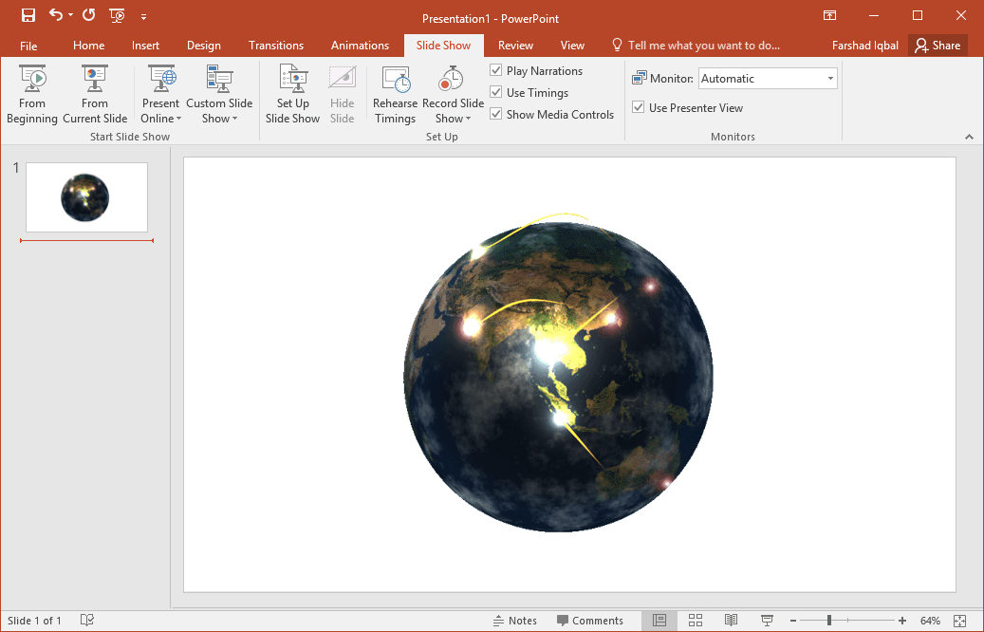Select slide 1 thumbnail
The height and width of the screenshot is (632, 984).
pyautogui.click(x=86, y=197)
